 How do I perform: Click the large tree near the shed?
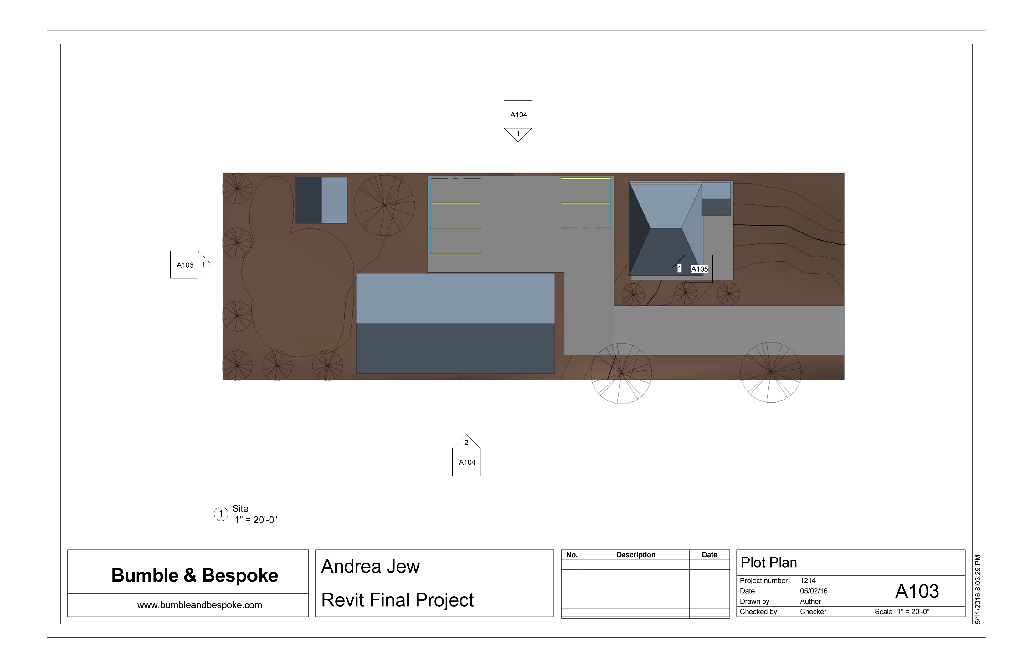[384, 205]
